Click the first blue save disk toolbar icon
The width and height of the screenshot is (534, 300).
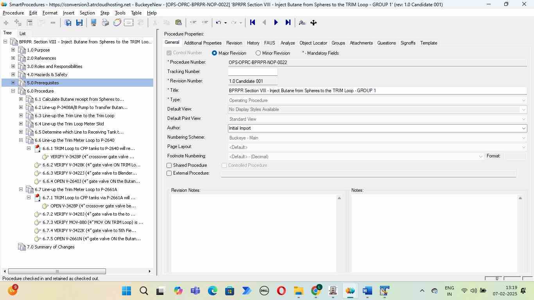(68, 23)
